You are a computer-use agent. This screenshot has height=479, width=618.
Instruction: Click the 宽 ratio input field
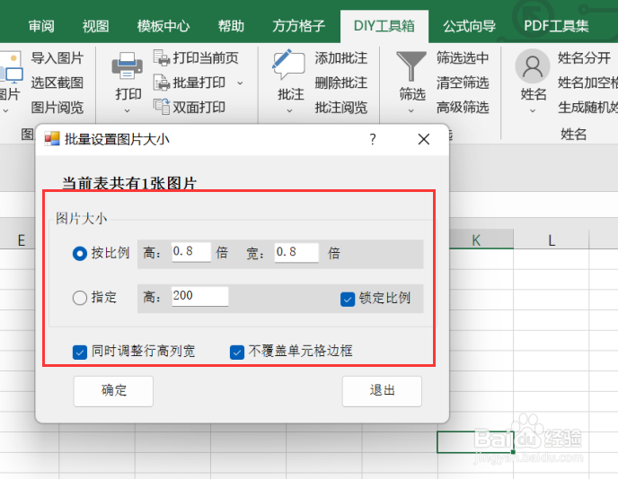[296, 253]
